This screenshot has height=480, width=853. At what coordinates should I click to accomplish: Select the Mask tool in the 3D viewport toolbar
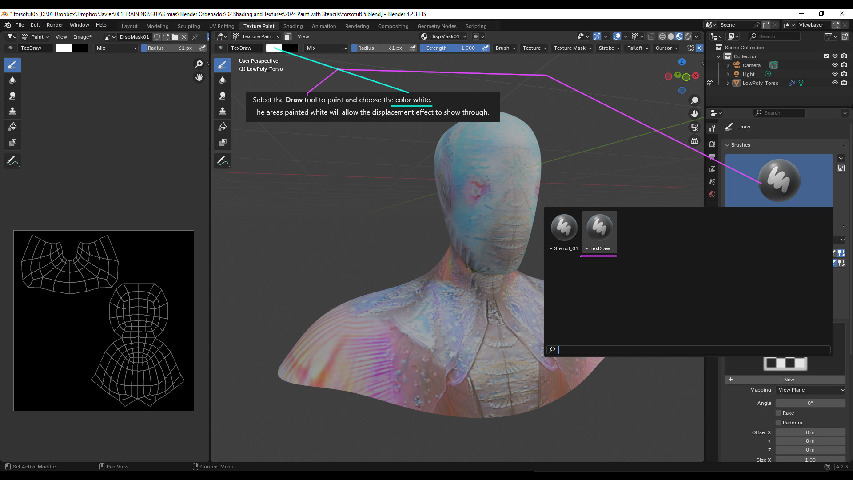tap(223, 142)
